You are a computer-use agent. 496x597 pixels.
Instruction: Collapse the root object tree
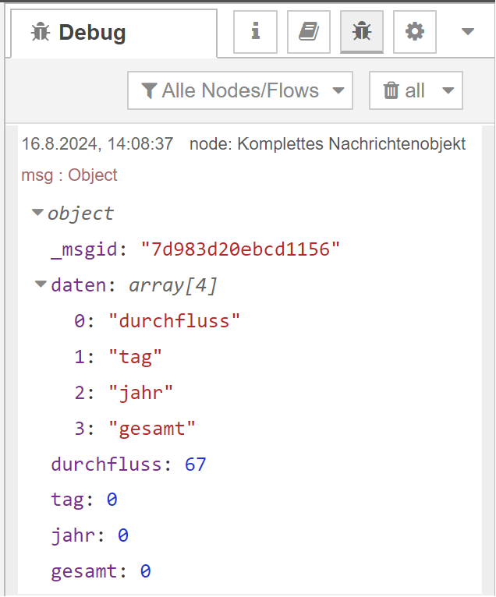pos(37,213)
